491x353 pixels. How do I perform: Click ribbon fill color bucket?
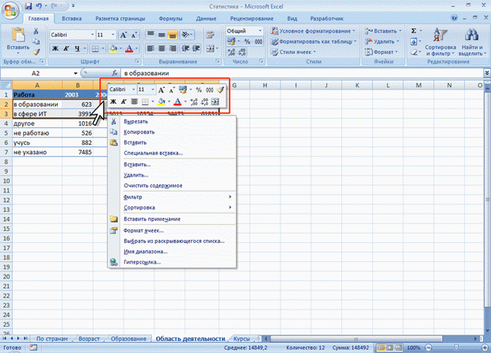point(113,48)
